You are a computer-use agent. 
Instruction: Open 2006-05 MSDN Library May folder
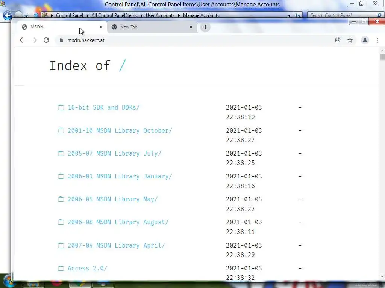(112, 199)
